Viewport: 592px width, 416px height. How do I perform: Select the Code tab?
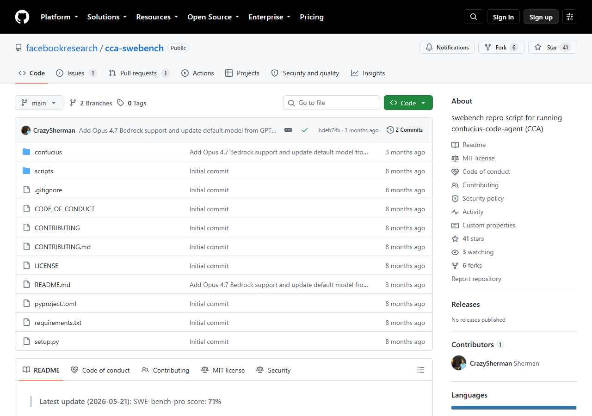pyautogui.click(x=31, y=73)
